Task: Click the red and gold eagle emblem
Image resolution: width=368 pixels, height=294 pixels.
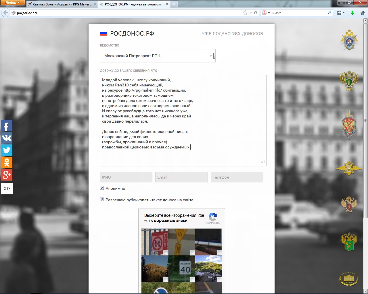Action: pos(349,204)
